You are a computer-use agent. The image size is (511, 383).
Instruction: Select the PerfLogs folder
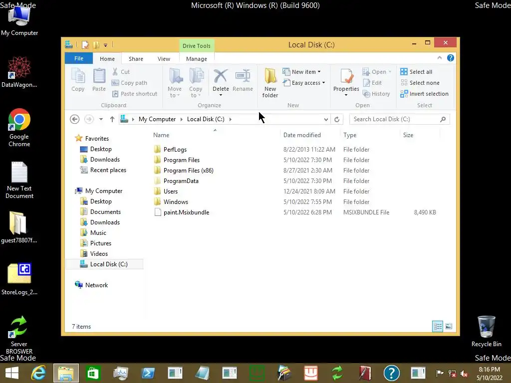pos(175,150)
